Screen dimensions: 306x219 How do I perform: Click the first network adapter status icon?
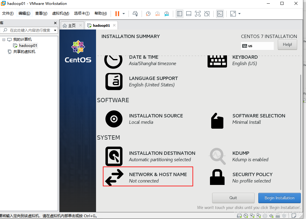pyautogui.click(x=252, y=216)
